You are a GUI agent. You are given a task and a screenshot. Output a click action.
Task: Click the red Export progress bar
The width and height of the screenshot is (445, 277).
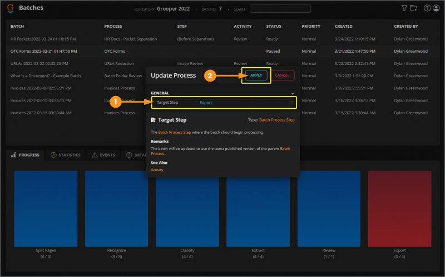[399, 208]
